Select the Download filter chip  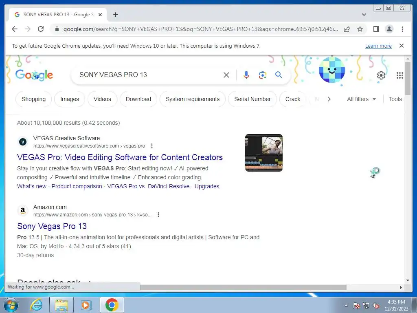pos(138,99)
